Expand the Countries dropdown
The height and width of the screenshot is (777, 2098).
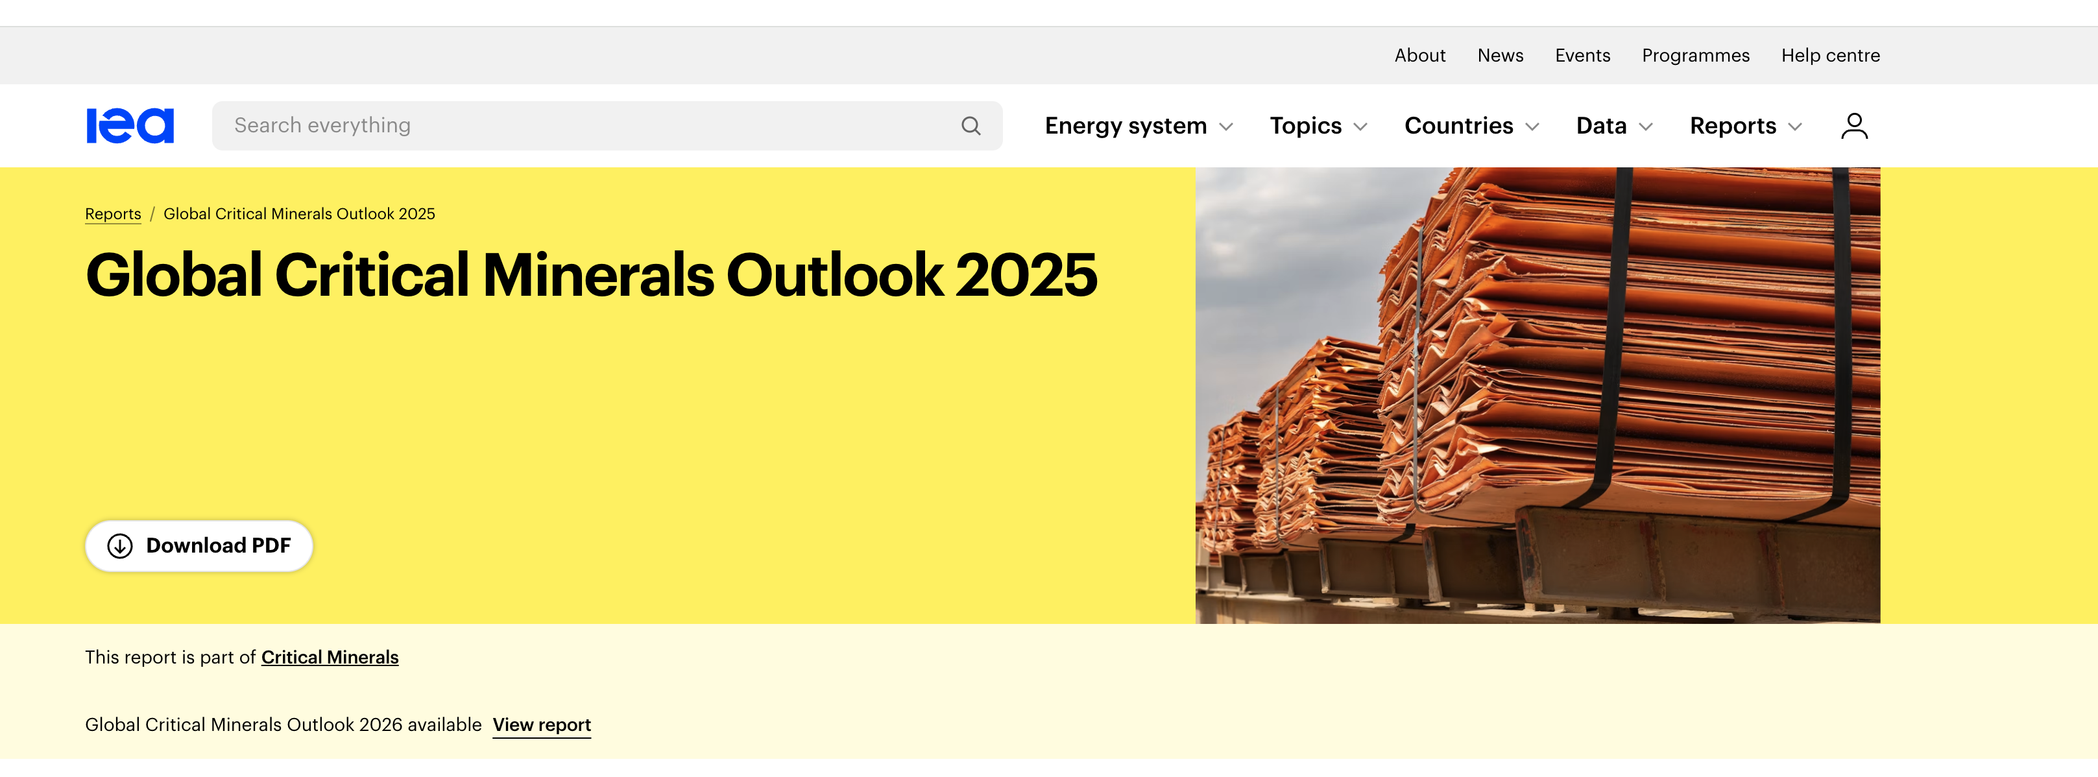pyautogui.click(x=1472, y=125)
